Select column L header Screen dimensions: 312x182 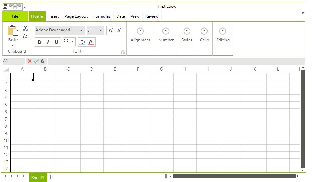click(278, 69)
